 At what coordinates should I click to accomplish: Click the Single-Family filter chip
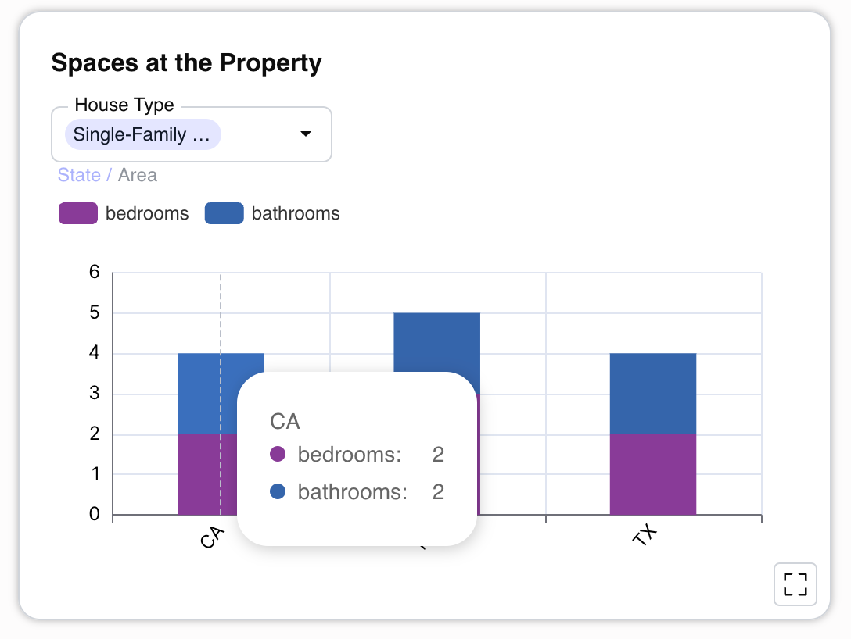coord(142,134)
